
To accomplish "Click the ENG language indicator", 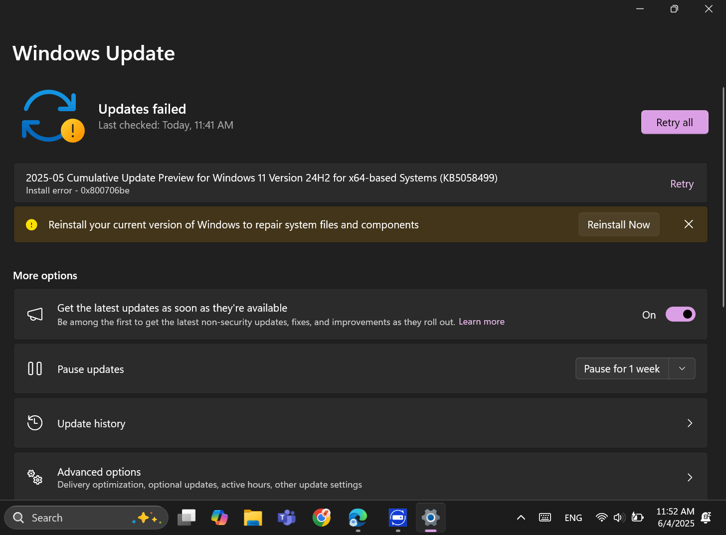I will (573, 518).
